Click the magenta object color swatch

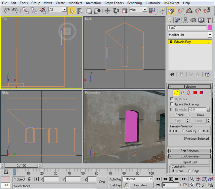click(210, 28)
